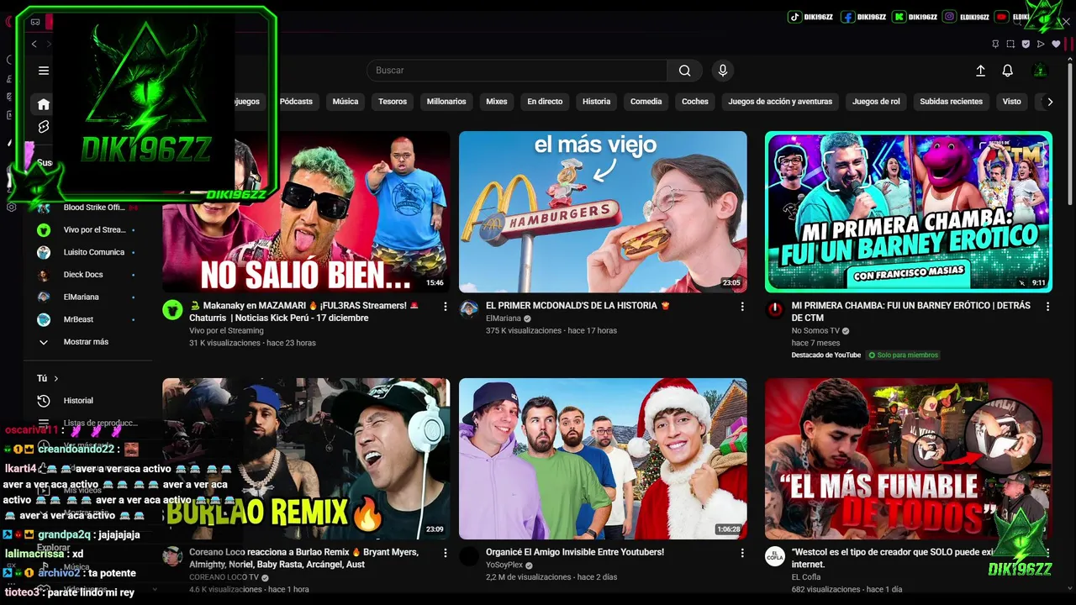Select the Música chip

[x=345, y=102]
